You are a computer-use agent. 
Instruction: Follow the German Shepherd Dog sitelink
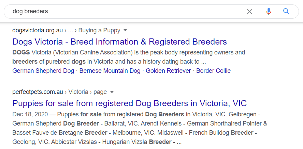(x=43, y=71)
